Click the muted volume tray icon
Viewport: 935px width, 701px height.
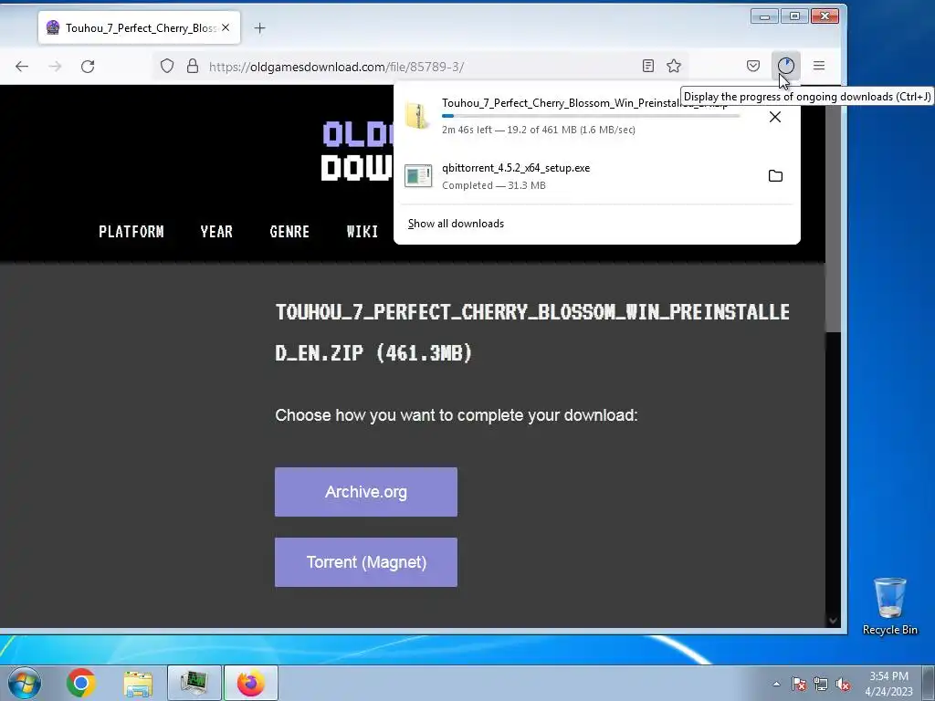point(843,684)
